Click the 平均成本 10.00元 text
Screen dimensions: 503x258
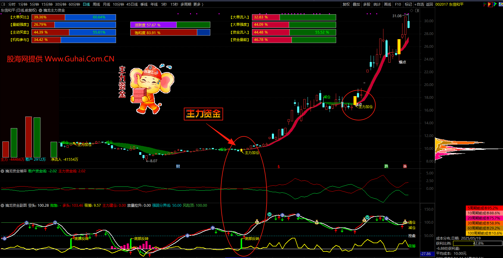pos(451,254)
